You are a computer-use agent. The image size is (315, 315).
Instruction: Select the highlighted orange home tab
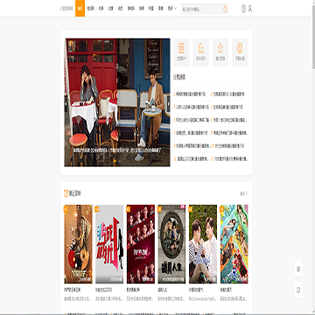click(x=80, y=9)
